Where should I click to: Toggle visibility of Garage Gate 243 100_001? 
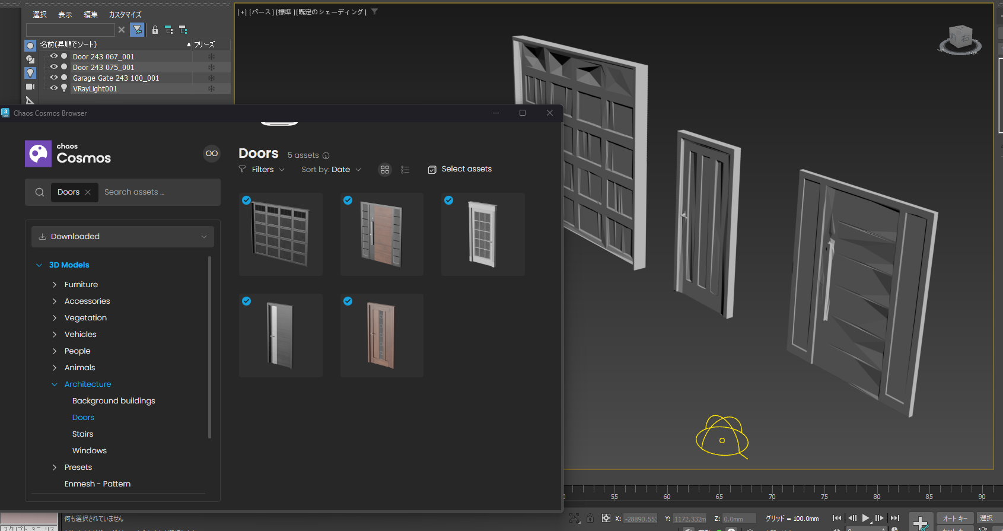click(x=54, y=78)
